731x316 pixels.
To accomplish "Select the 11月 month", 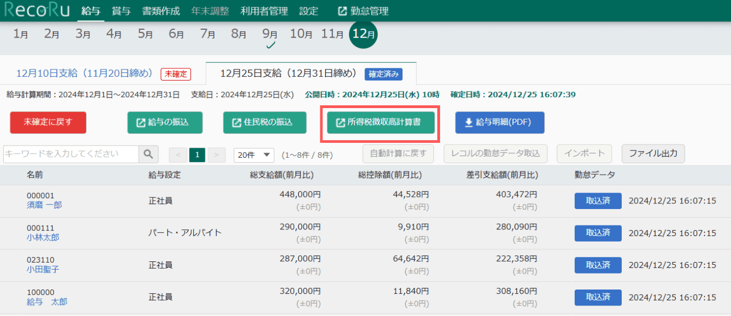I will [x=332, y=34].
